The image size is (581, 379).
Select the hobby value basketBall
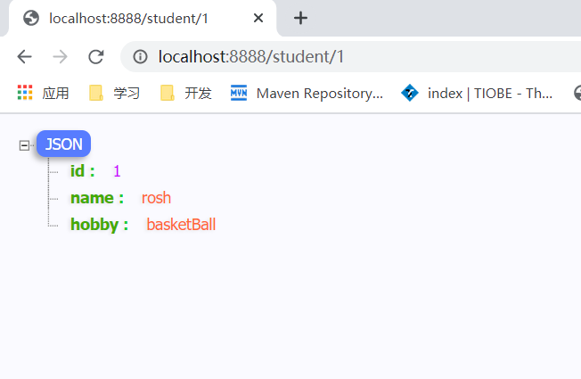[x=181, y=225]
